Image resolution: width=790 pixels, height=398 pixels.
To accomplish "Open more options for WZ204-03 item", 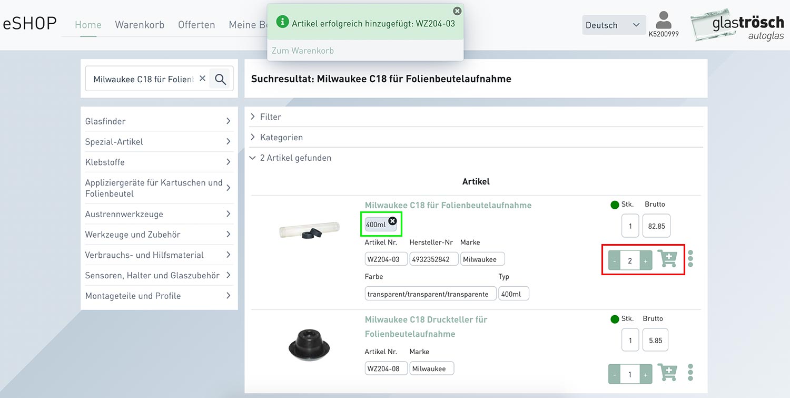I will click(690, 258).
